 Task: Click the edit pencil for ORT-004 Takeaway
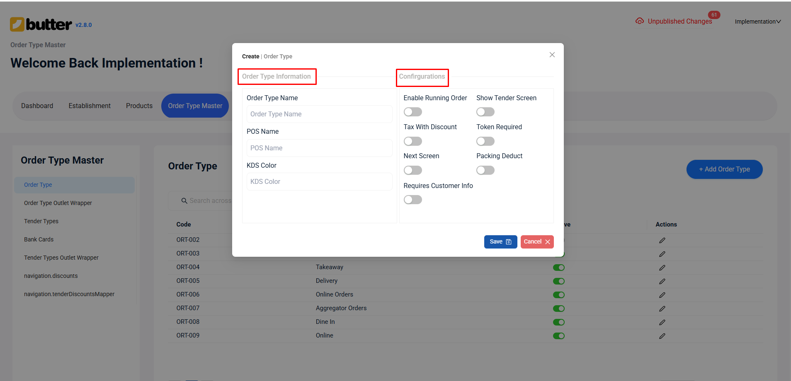[x=662, y=268]
